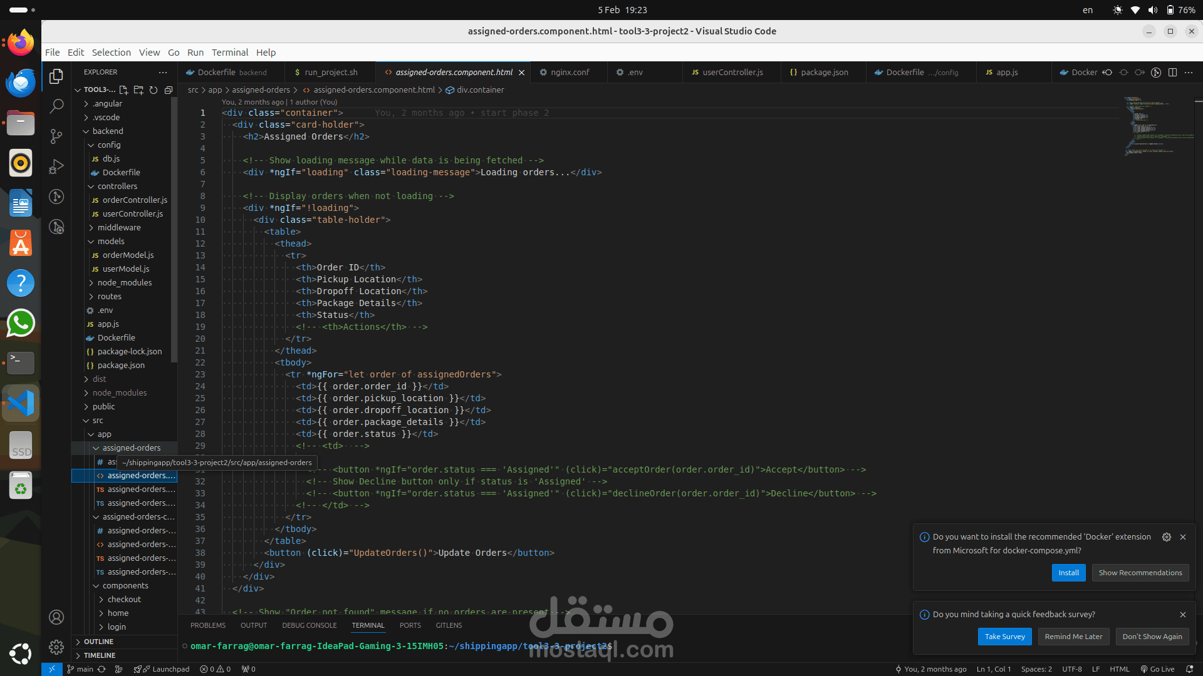Open remote window from blue status bar icon
This screenshot has width=1203, height=676.
tap(52, 669)
